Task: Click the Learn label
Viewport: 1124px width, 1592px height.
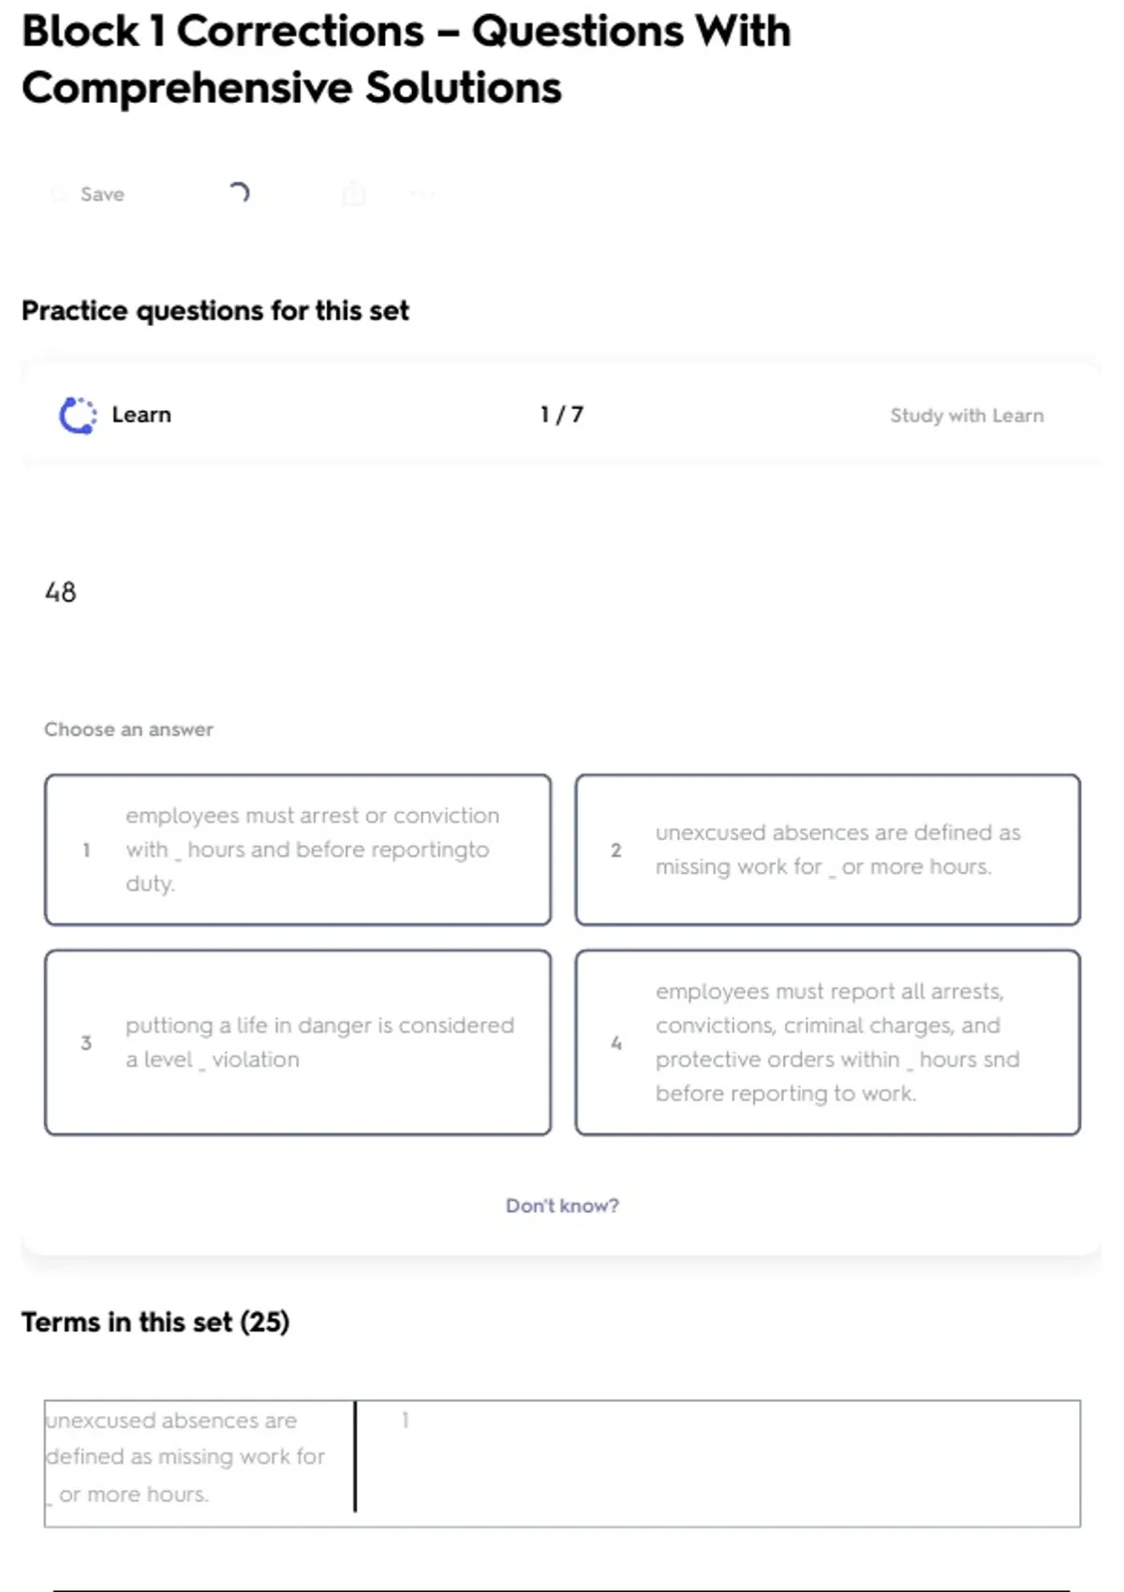Action: click(141, 415)
